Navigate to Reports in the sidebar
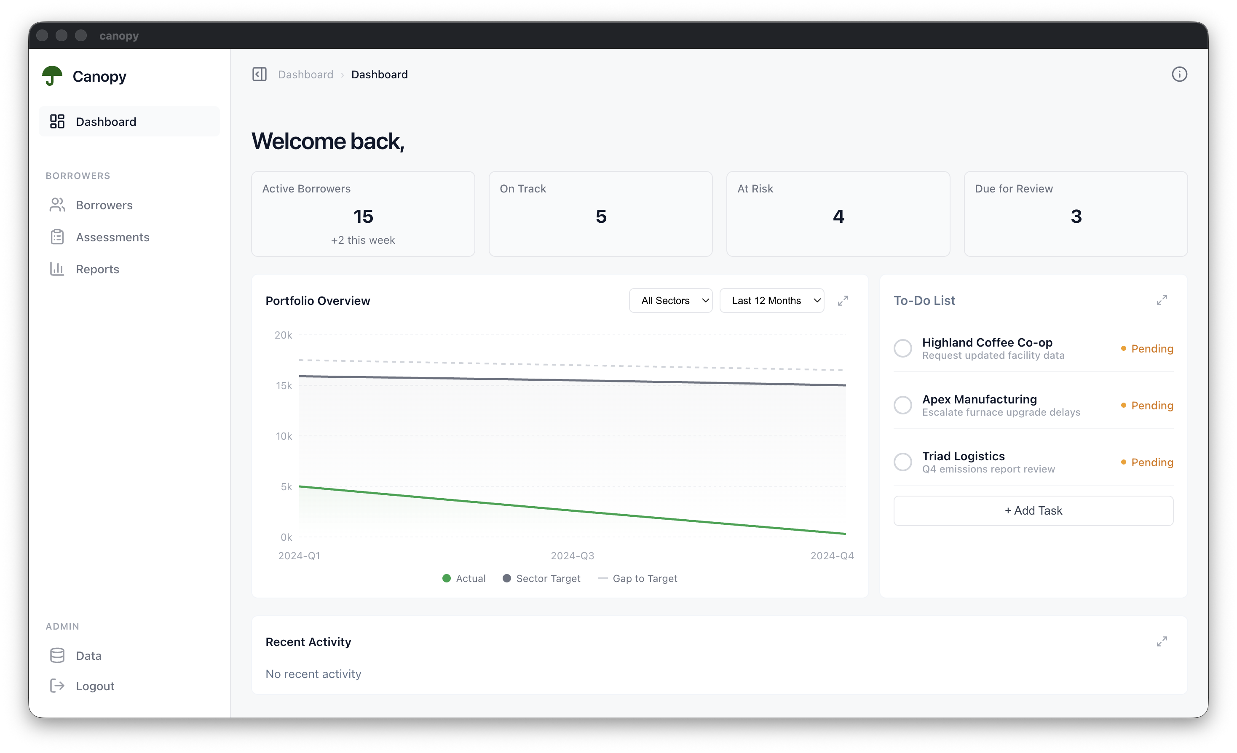Screen dimensions: 1237x753 pos(97,270)
